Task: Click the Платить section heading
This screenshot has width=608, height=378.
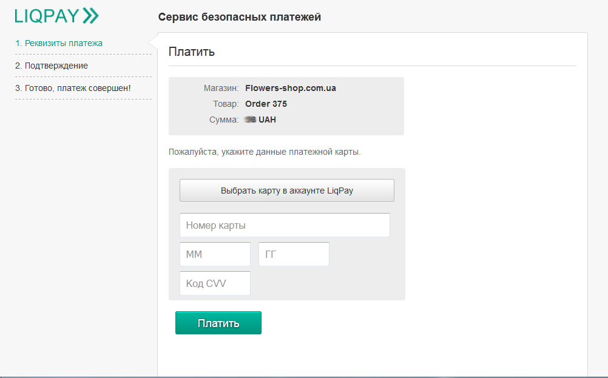Action: [x=192, y=52]
